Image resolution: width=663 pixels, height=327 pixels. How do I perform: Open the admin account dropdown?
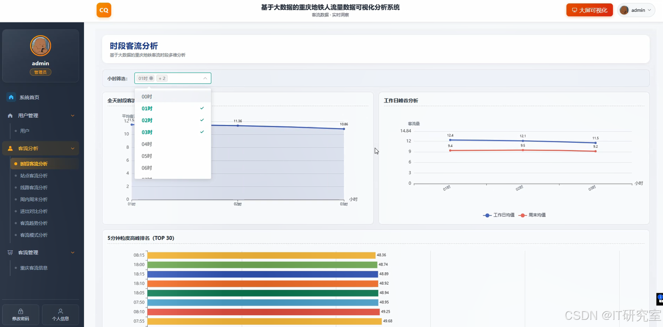[636, 10]
